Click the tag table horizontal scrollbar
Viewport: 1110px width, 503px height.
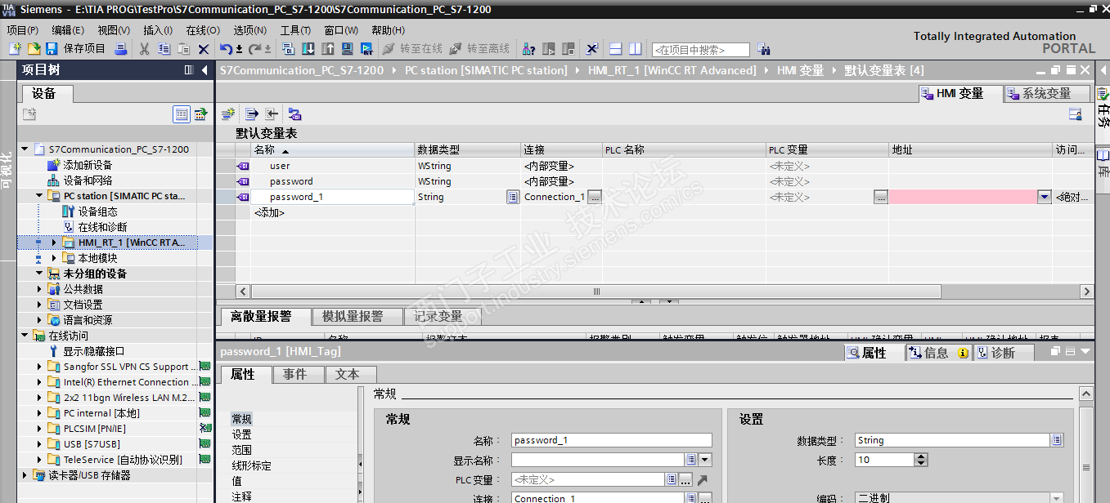pos(595,292)
